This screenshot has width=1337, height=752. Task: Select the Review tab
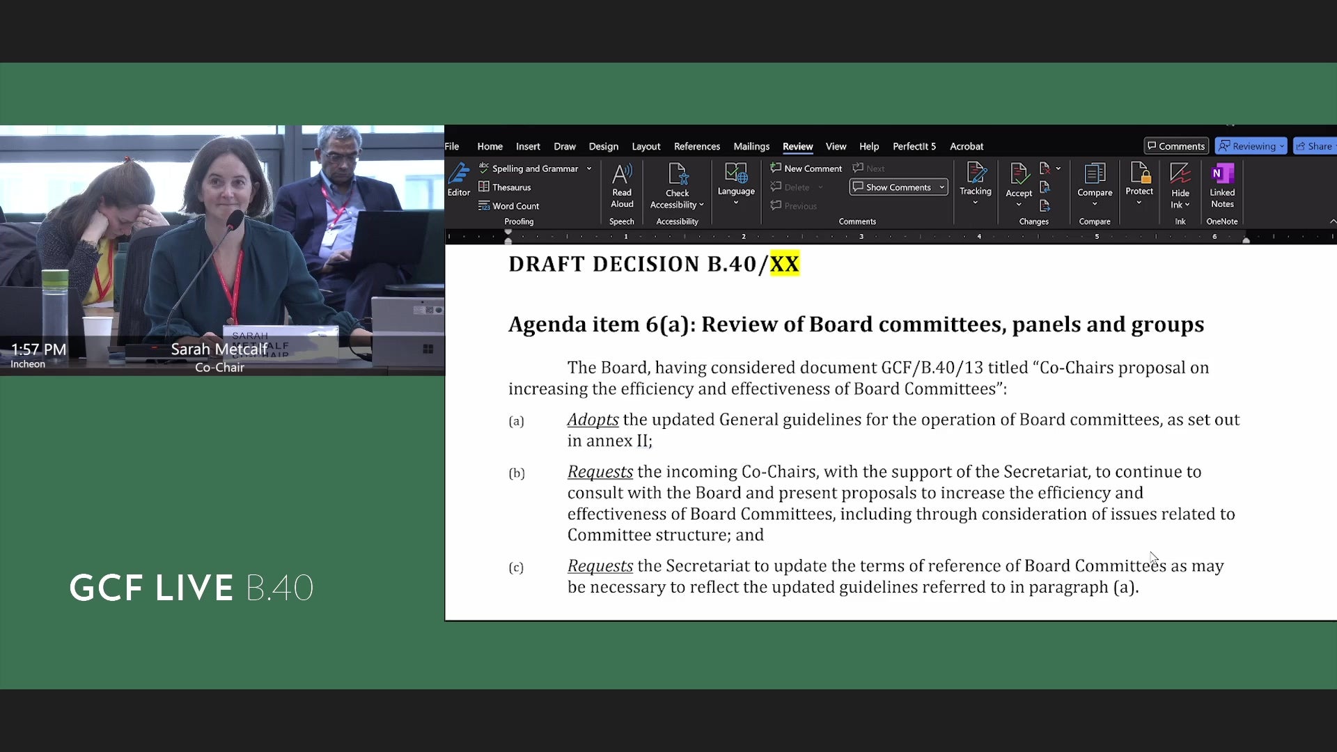click(797, 146)
